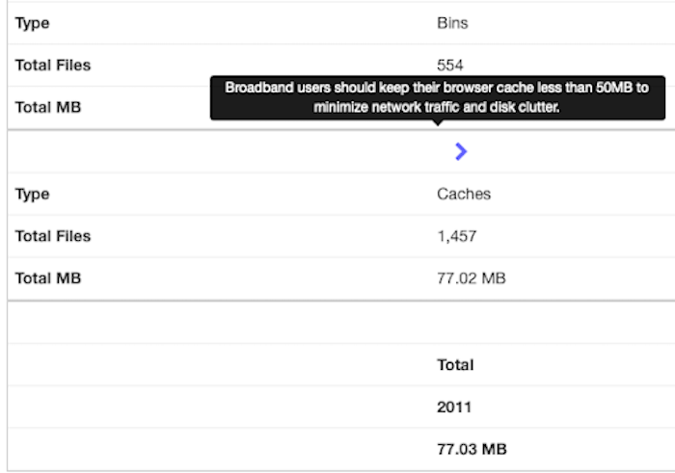Click Type label in Caches section
The image size is (675, 473).
coord(32,195)
